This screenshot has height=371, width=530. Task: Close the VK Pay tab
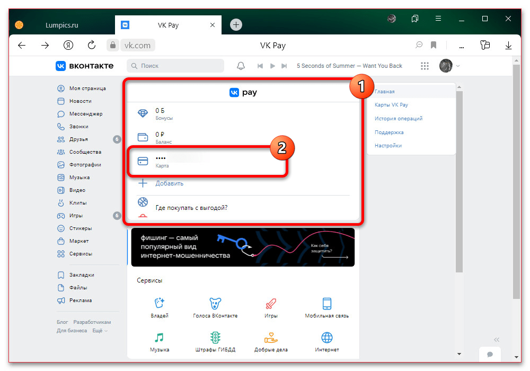213,25
